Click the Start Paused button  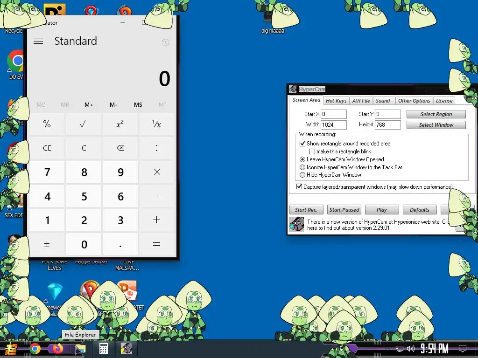pos(344,210)
